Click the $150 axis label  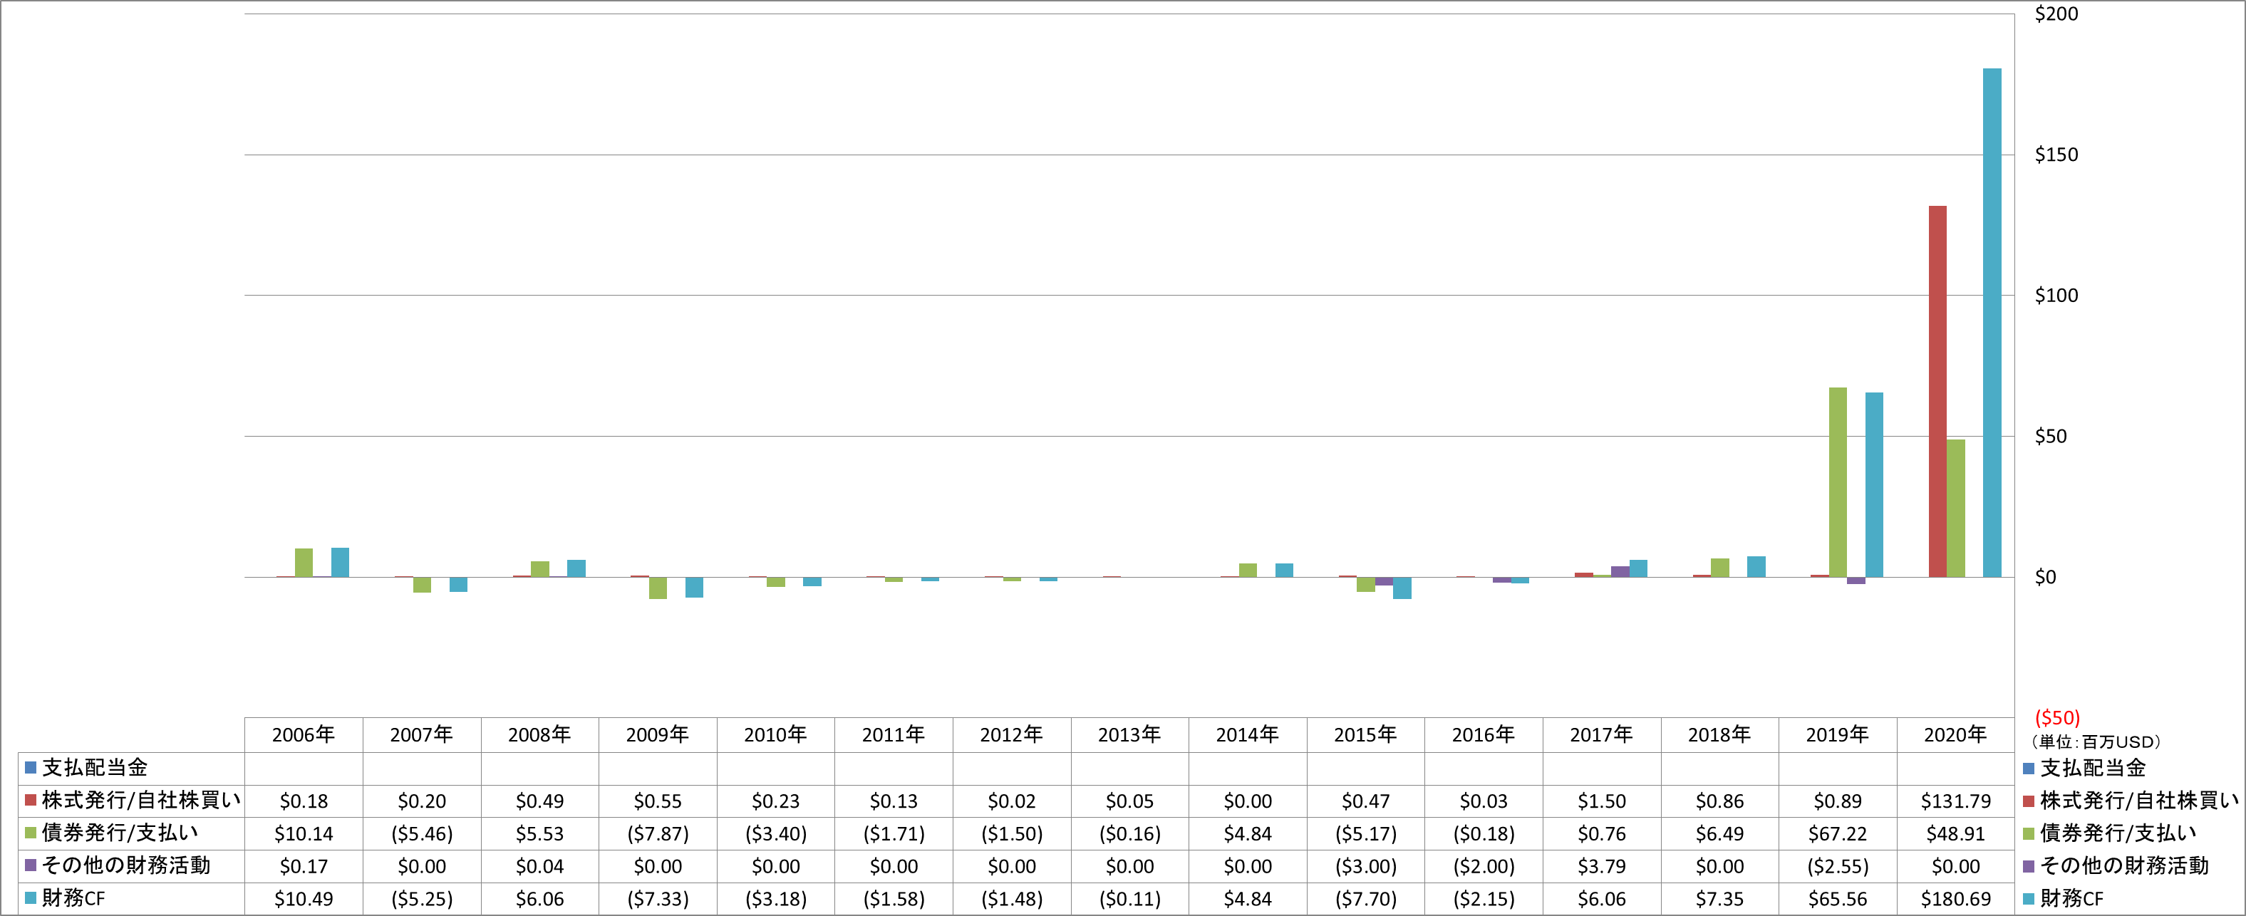tap(2056, 155)
